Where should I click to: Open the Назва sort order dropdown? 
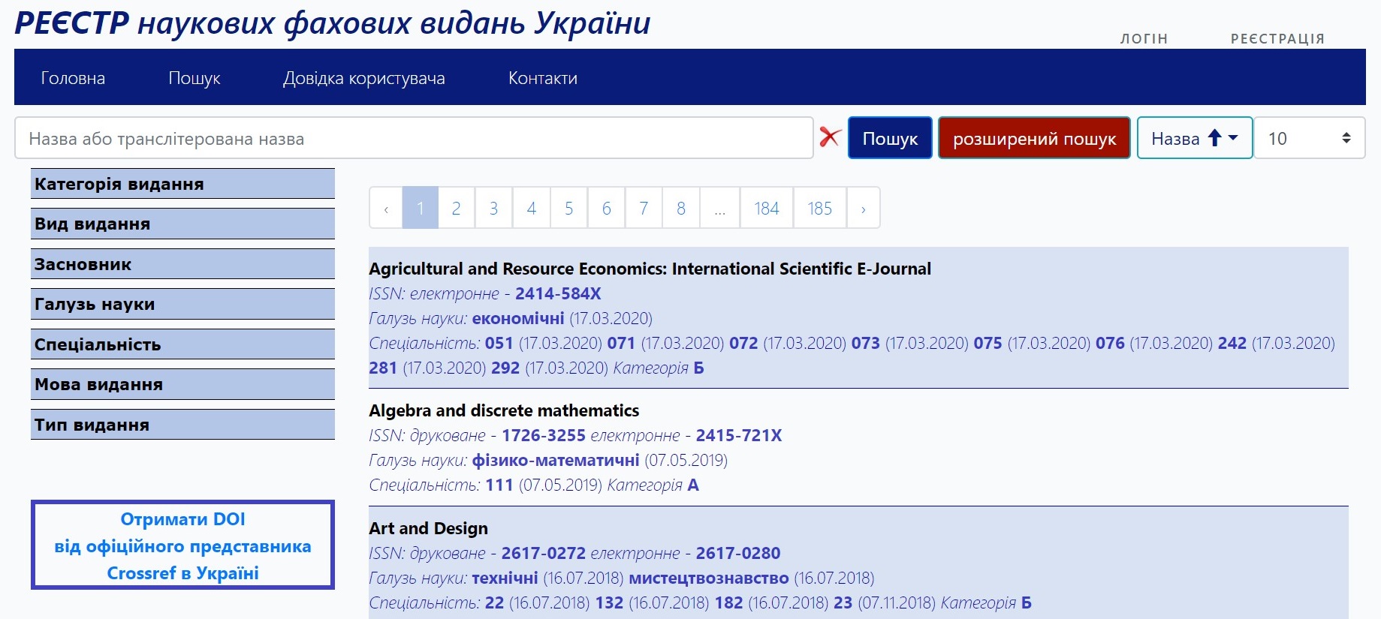[1195, 138]
